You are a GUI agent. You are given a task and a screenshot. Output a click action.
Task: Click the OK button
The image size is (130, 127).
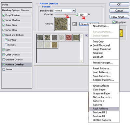pos(119,5)
